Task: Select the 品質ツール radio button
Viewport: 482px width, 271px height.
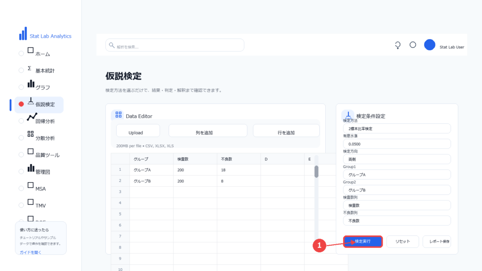Action: click(x=21, y=154)
